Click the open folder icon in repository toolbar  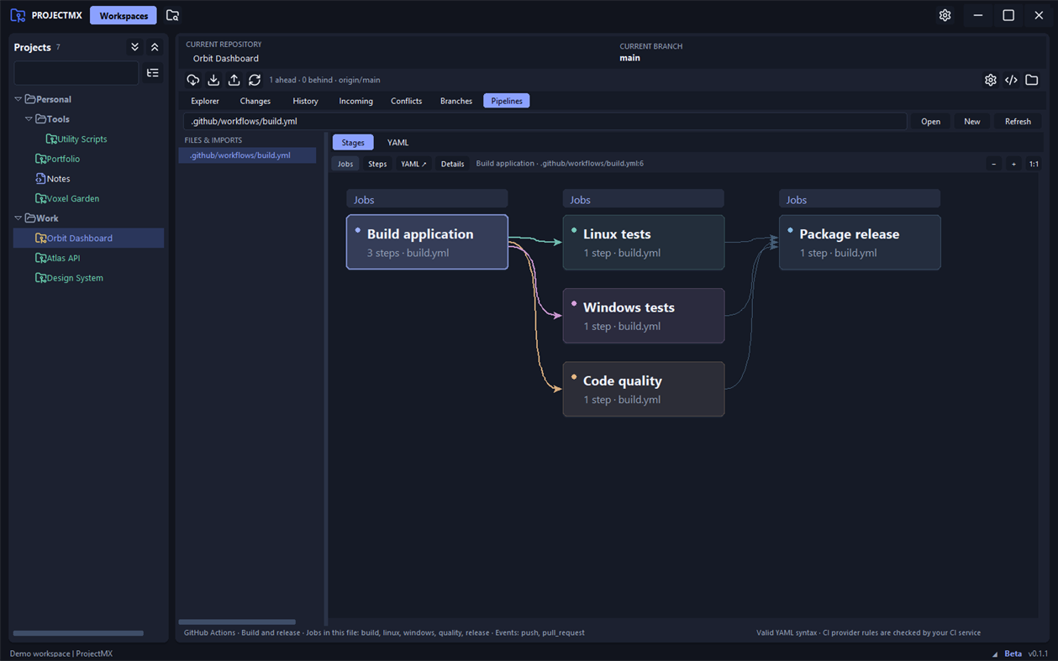pyautogui.click(x=1032, y=80)
